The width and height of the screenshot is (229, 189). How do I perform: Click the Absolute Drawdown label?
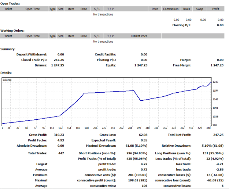32,146
